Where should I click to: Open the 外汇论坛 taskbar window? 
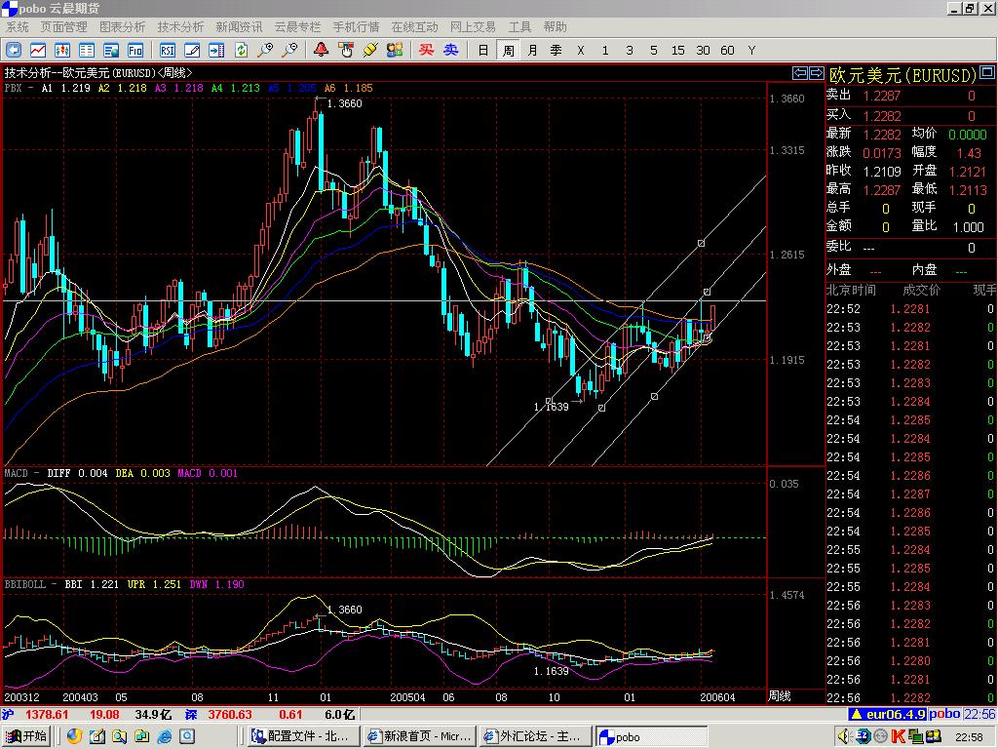coord(536,736)
